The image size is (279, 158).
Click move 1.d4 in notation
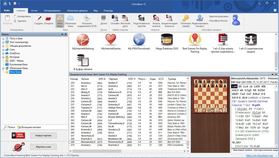[x=234, y=86]
